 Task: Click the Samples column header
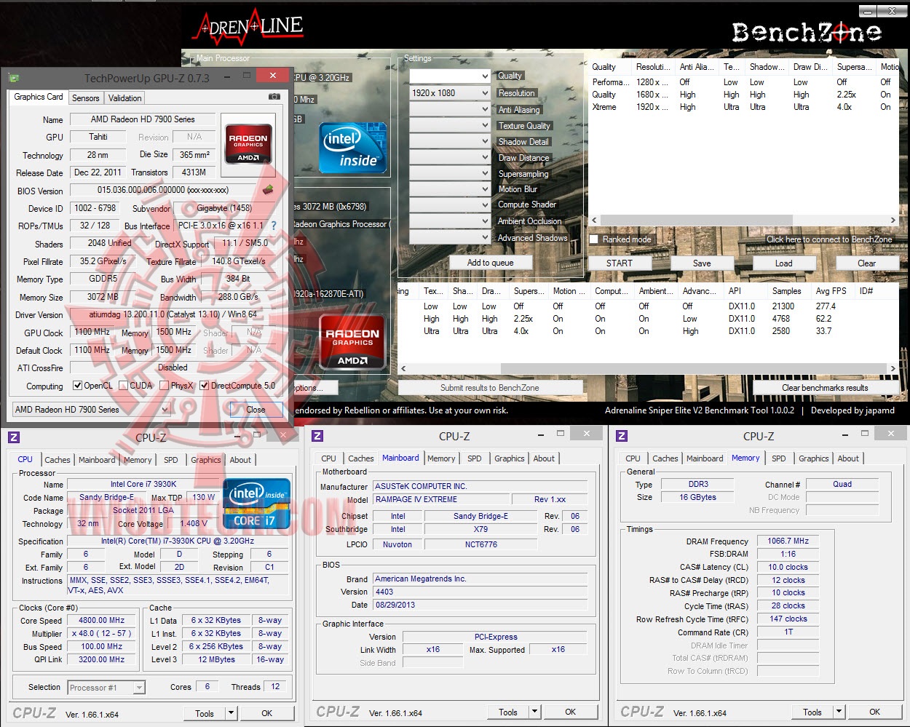[787, 291]
